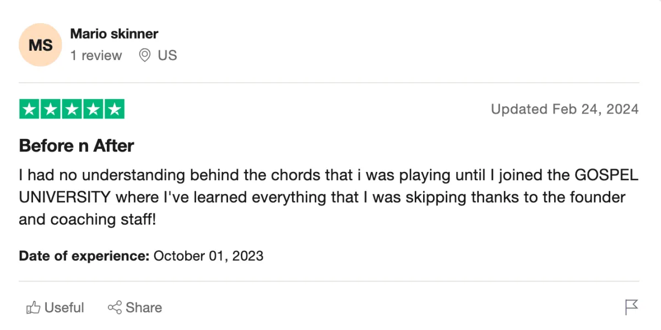The width and height of the screenshot is (661, 330).
Task: Click the fifth green rating star
Action: [x=114, y=109]
